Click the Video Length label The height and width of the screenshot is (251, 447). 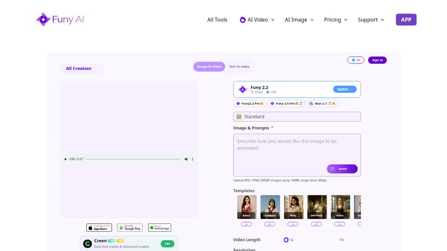pyautogui.click(x=247, y=240)
